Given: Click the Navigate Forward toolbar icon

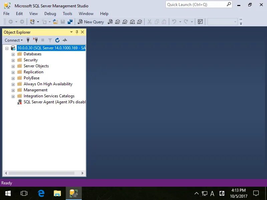Looking at the screenshot, I should 22,22.
